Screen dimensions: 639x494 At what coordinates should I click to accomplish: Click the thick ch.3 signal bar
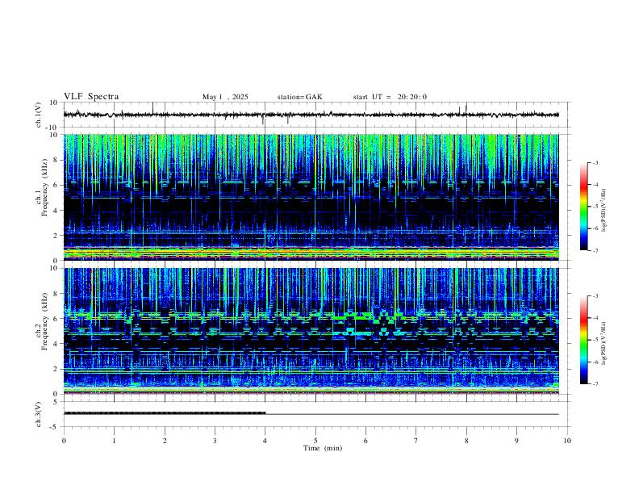[165, 413]
